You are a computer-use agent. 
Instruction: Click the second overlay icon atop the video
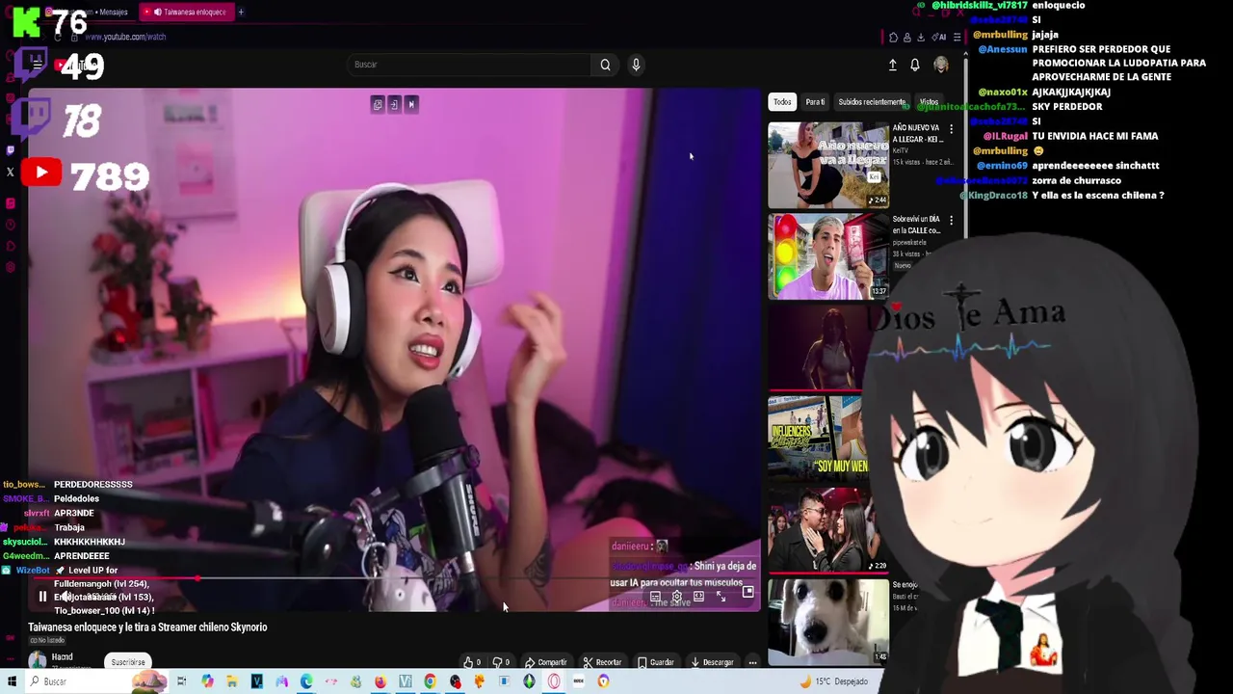click(394, 104)
